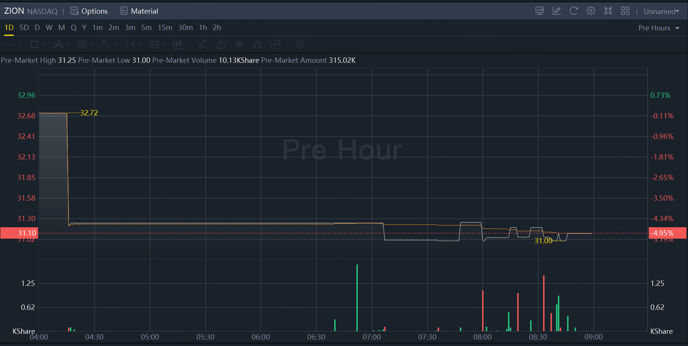This screenshot has width=688, height=346.
Task: Select the candlestick chart type icon
Action: pyautogui.click(x=177, y=45)
